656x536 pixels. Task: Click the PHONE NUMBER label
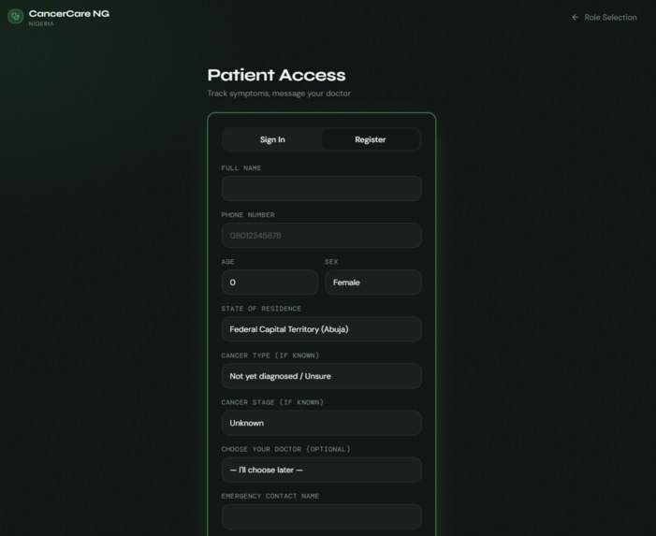pos(248,215)
